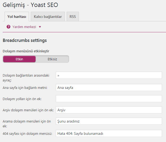
Task: Edit the Arşiv prefix input field
Action: tap(109, 110)
